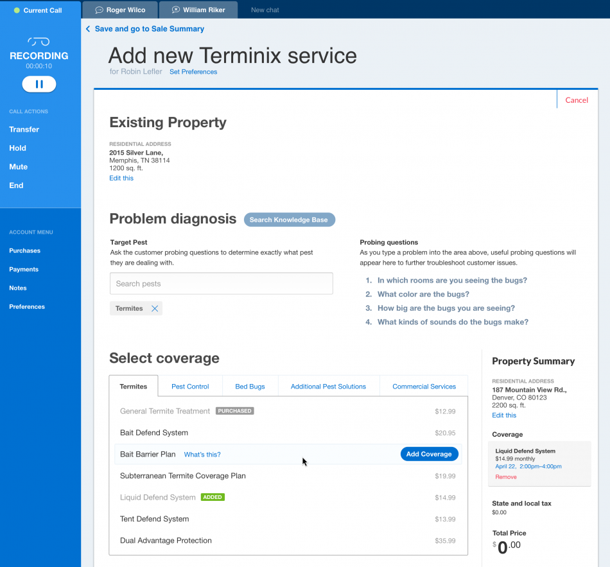Screen dimensions: 610x567
Task: Put the call on Hold
Action: pyautogui.click(x=17, y=148)
